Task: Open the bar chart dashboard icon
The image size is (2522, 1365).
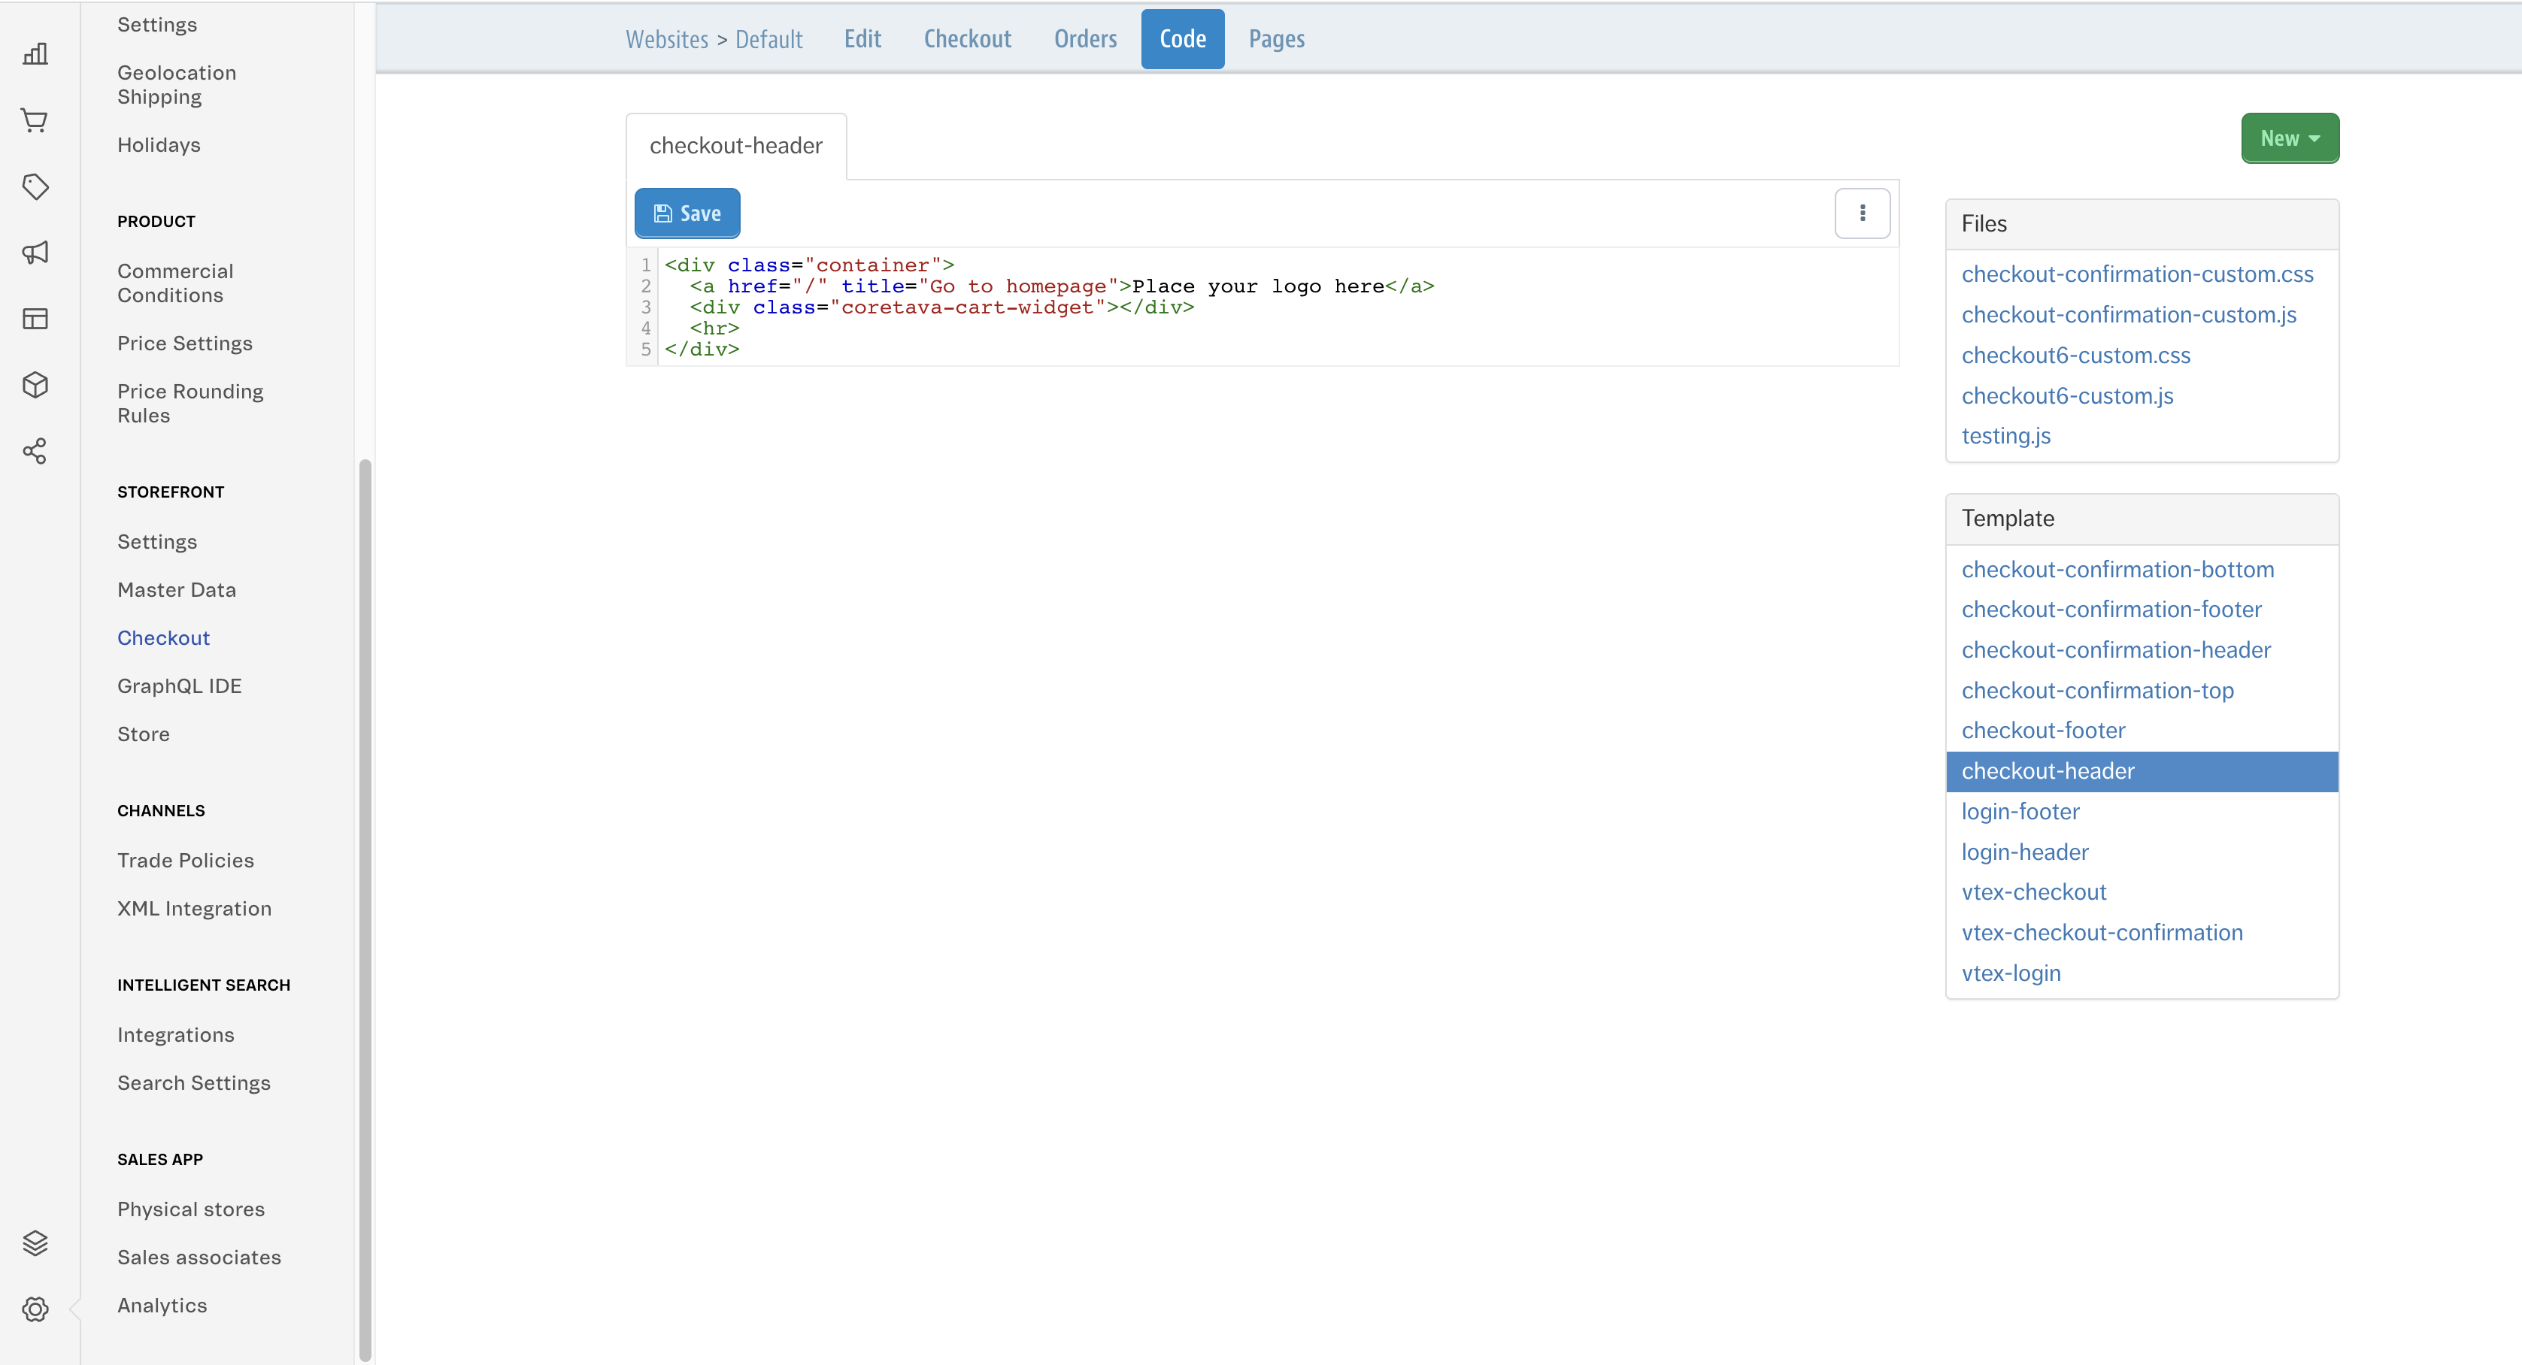Action: point(35,54)
